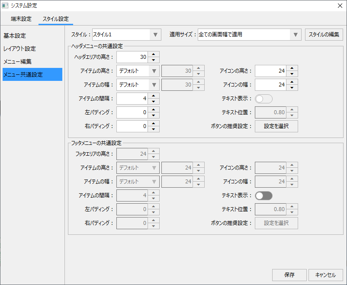Switch to the 端末設定 tab
The image size is (347, 285).
(x=21, y=19)
